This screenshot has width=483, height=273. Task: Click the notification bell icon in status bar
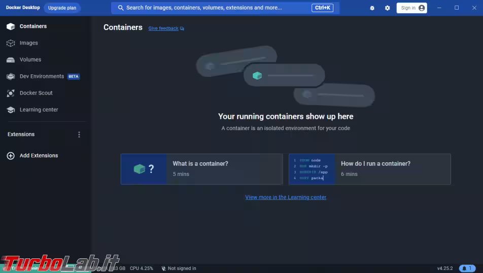[x=464, y=268]
